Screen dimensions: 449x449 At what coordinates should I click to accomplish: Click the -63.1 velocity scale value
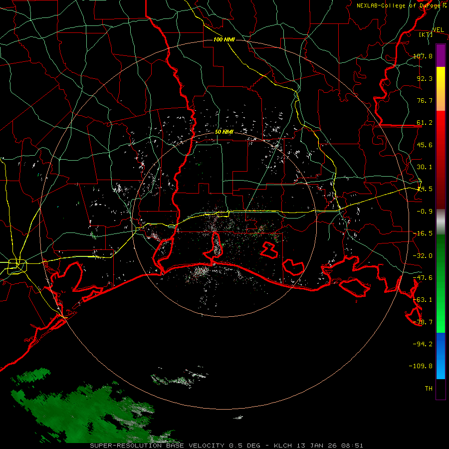[x=423, y=300]
